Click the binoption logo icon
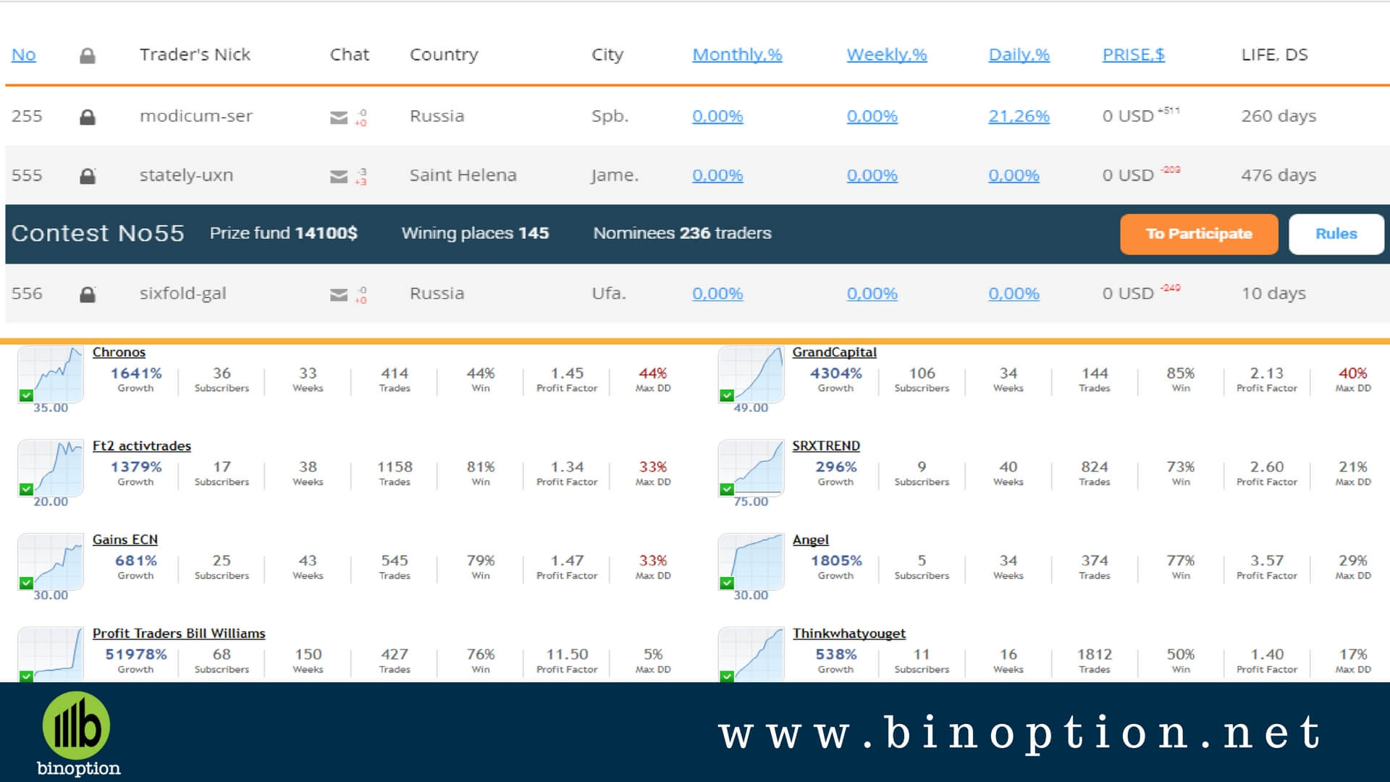The image size is (1390, 782). [x=76, y=726]
